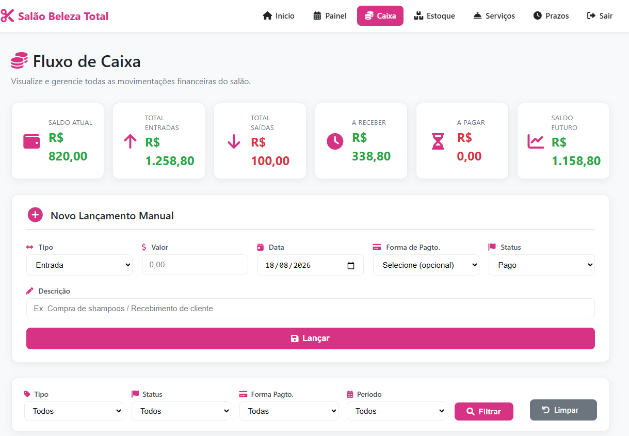Image resolution: width=629 pixels, height=436 pixels.
Task: Open the Serviços menu item
Action: point(494,16)
